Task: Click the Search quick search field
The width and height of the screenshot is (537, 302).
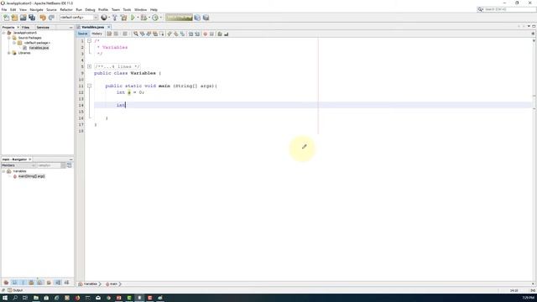Action: pos(507,9)
